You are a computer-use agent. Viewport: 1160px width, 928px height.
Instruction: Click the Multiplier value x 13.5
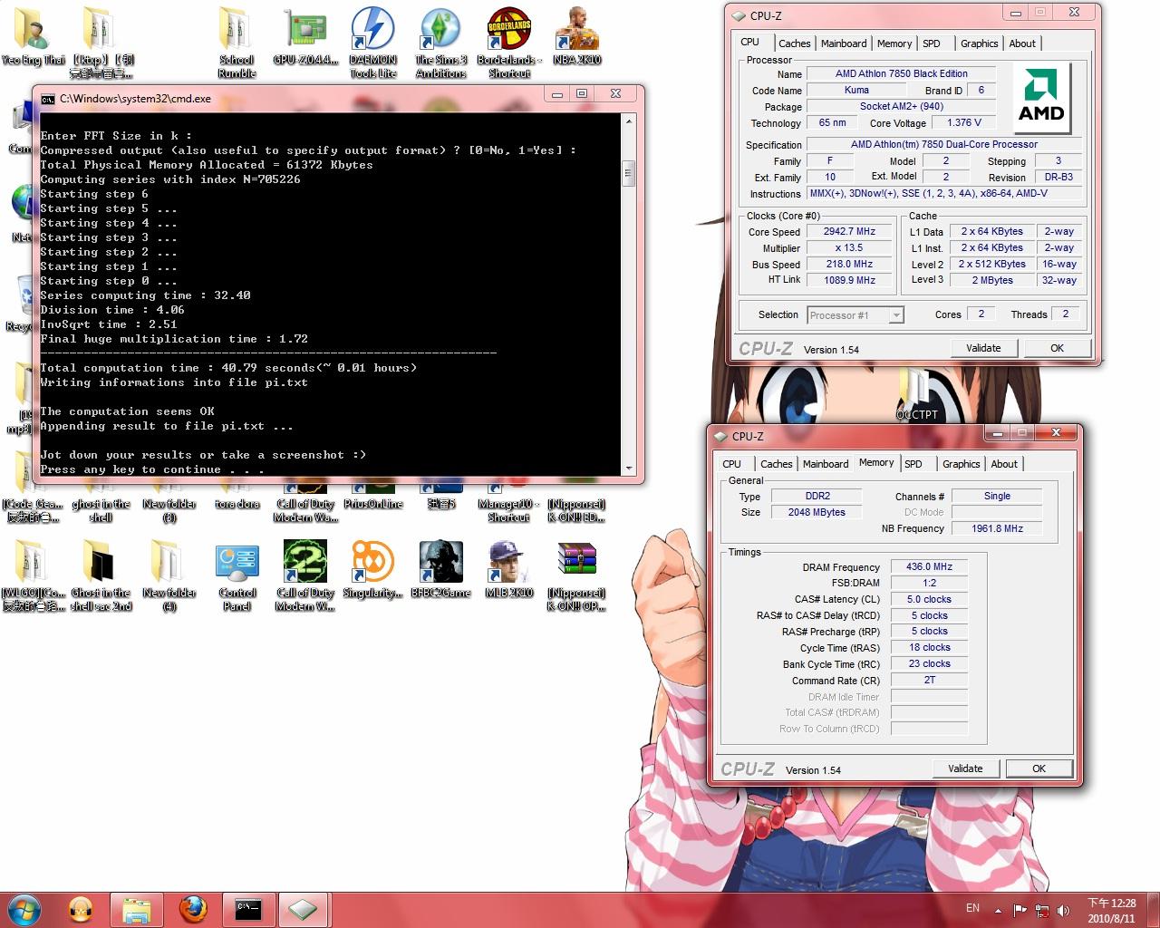click(x=849, y=248)
